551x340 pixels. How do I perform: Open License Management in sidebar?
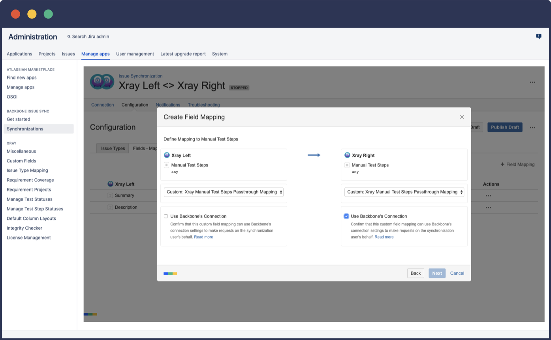coord(29,238)
